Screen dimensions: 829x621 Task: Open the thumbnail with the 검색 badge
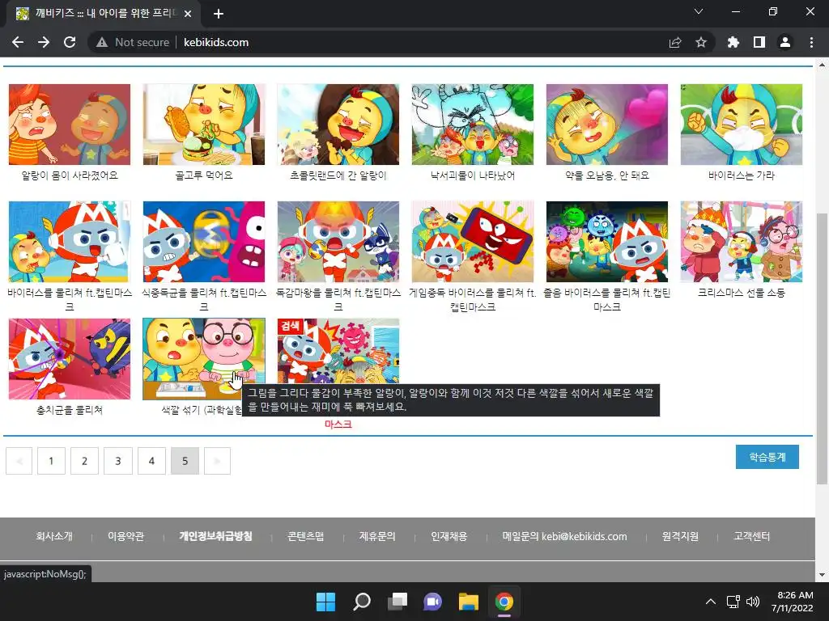tap(338, 351)
